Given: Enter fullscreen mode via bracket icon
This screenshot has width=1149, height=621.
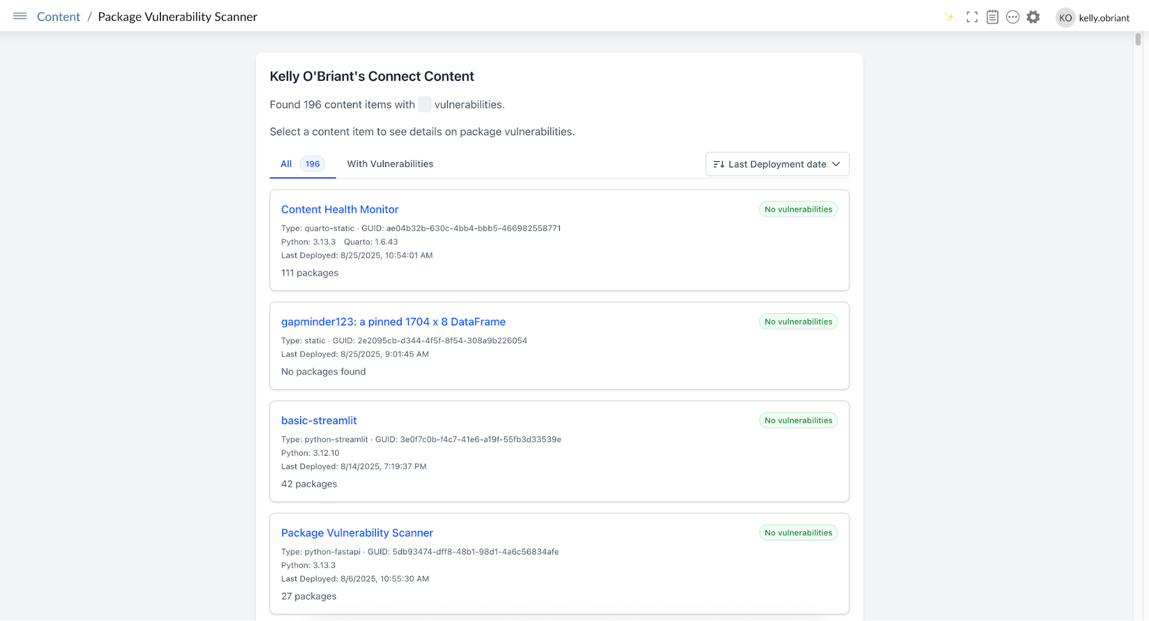Looking at the screenshot, I should click(972, 17).
